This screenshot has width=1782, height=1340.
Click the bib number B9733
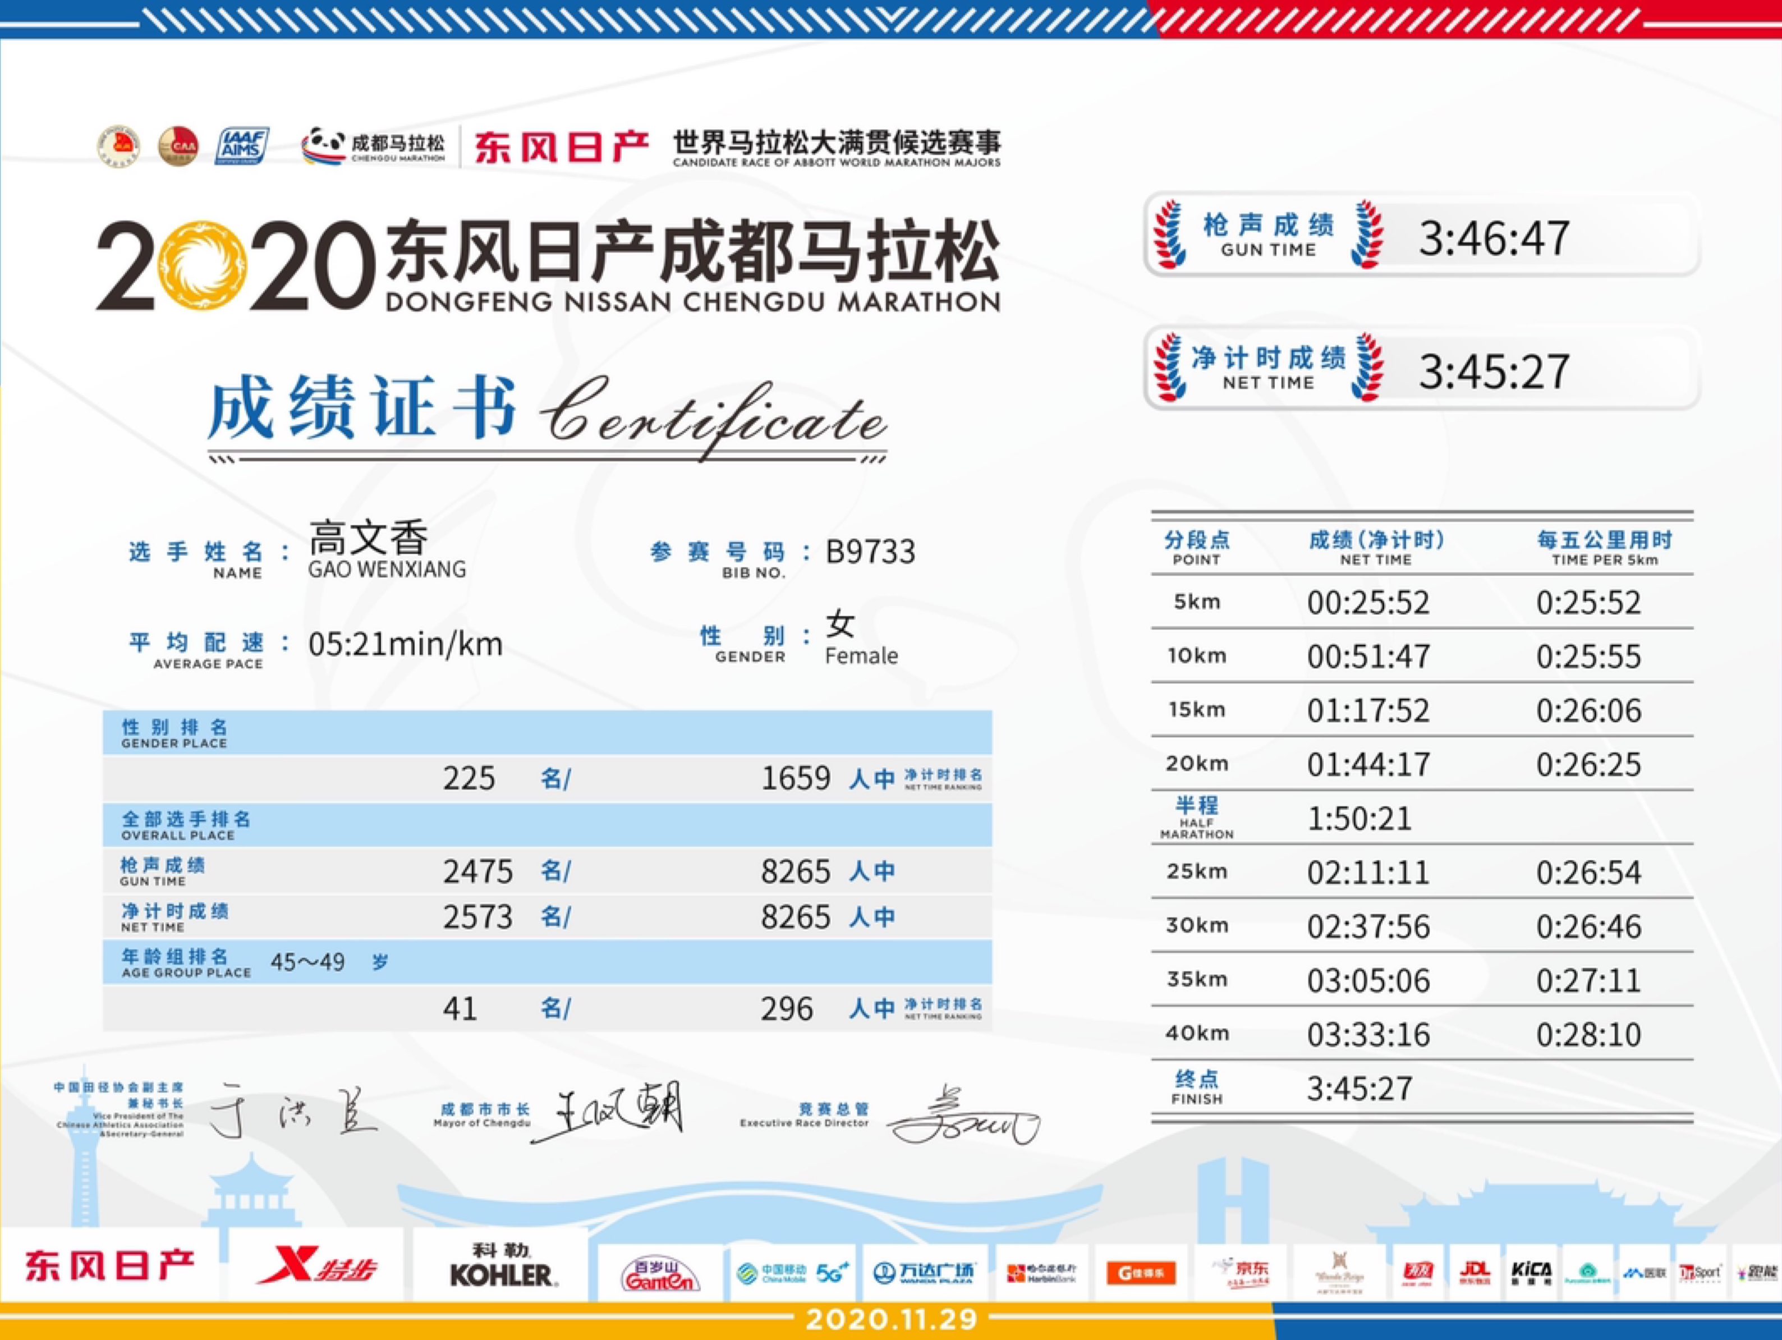click(x=870, y=553)
